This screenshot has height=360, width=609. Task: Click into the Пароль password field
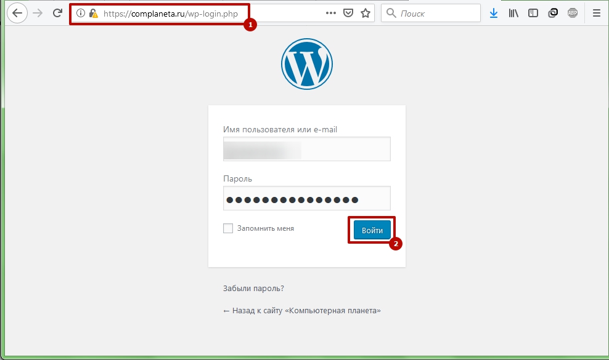click(x=307, y=198)
